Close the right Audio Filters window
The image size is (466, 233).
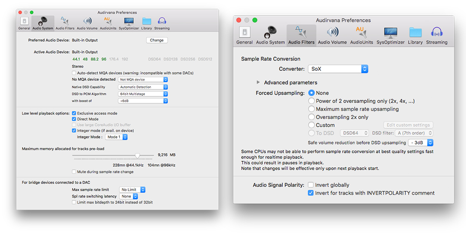click(x=238, y=20)
